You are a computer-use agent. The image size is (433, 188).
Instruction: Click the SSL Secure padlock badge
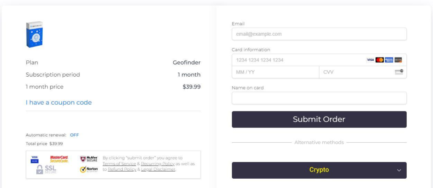point(46,169)
